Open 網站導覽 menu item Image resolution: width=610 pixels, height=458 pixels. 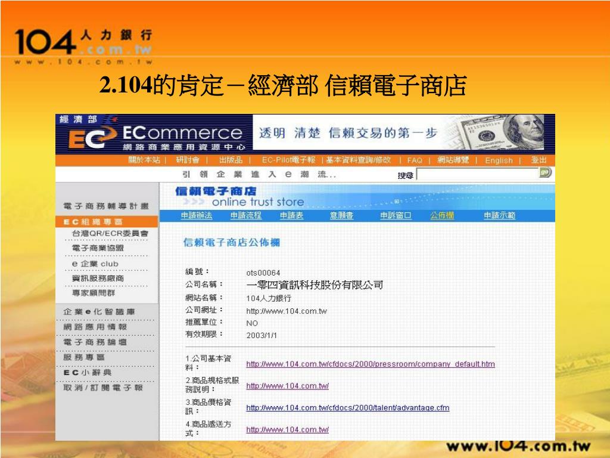click(453, 160)
